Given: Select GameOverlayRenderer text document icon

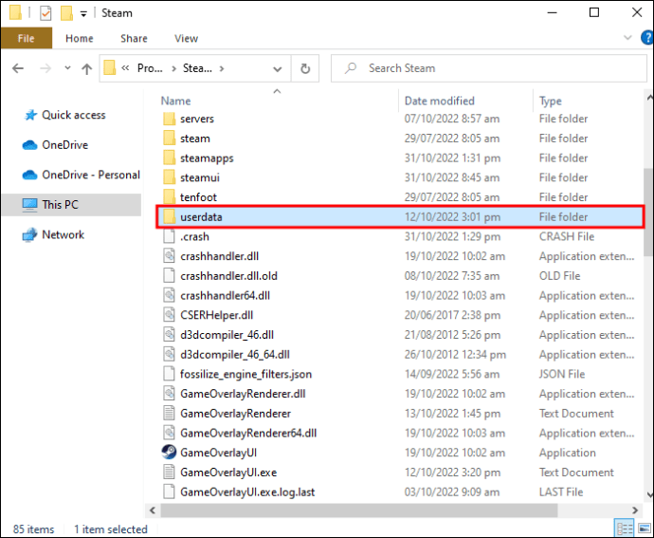Looking at the screenshot, I should (169, 413).
